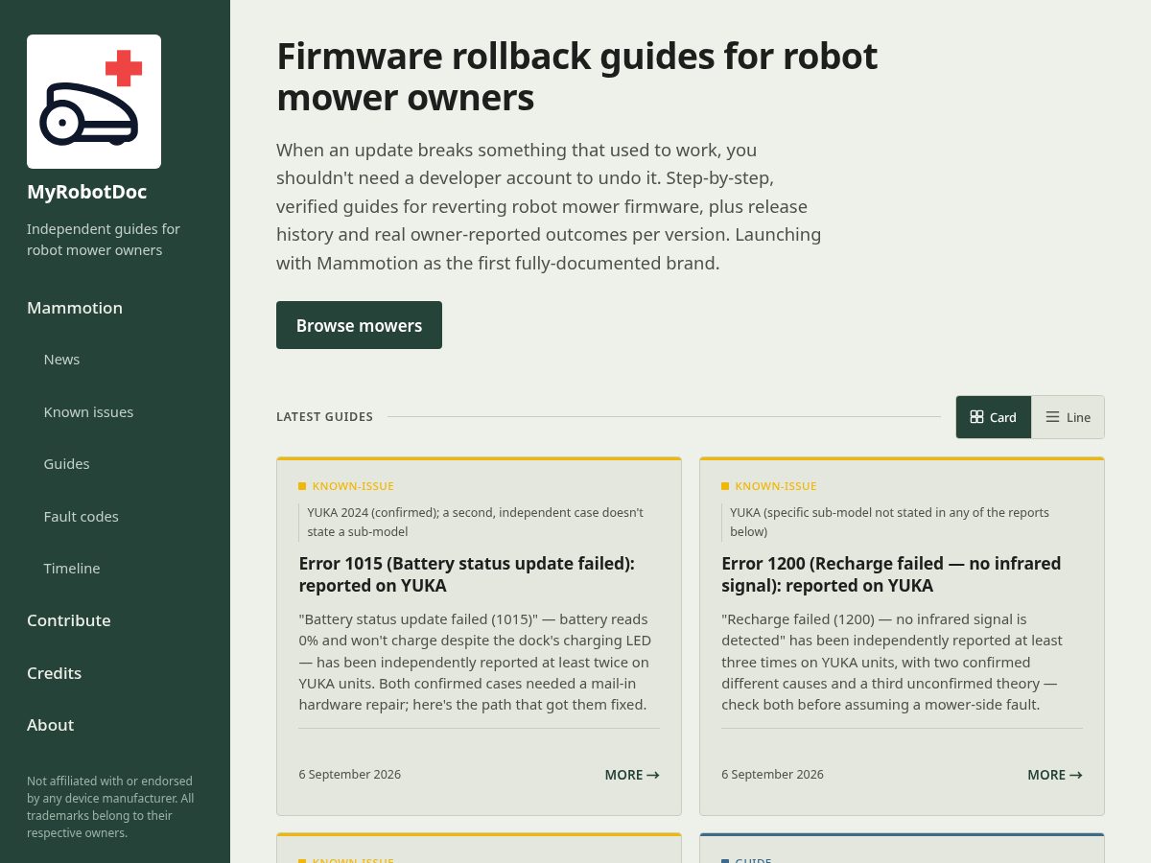Click the 'Independent guides for robot mower owners' tagline
Screen dimensions: 1151x863
(104, 240)
